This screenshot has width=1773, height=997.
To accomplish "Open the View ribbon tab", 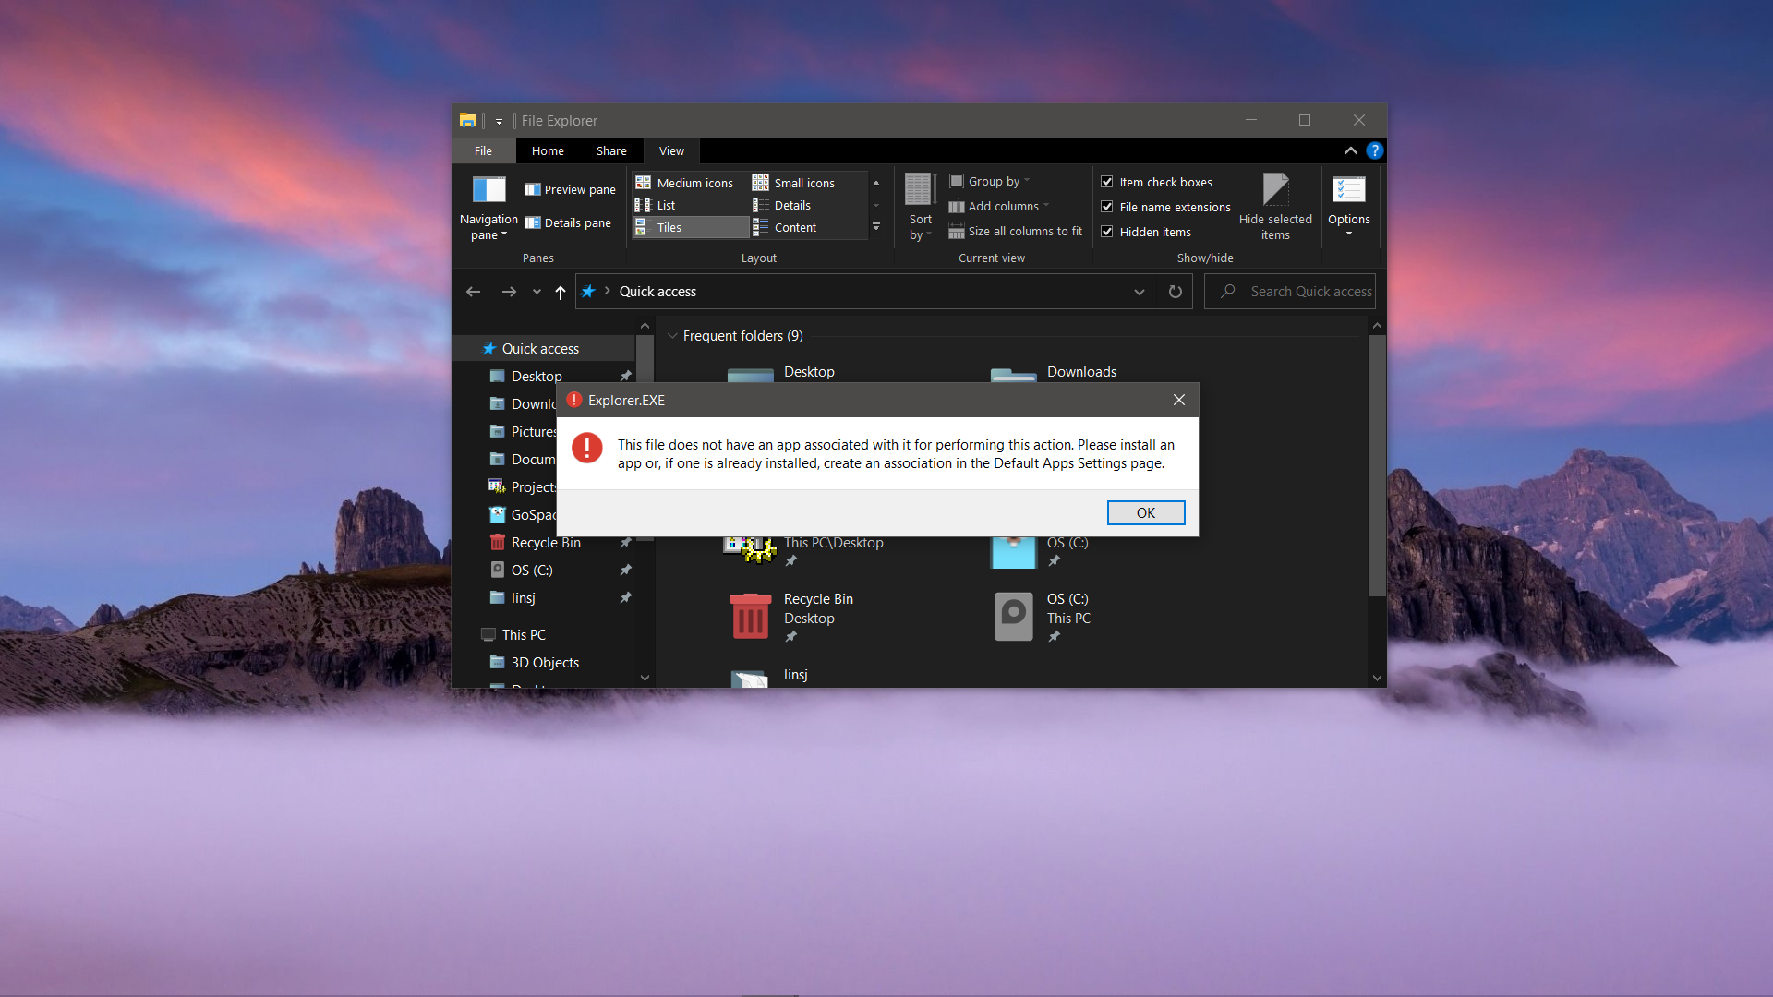I will point(669,150).
